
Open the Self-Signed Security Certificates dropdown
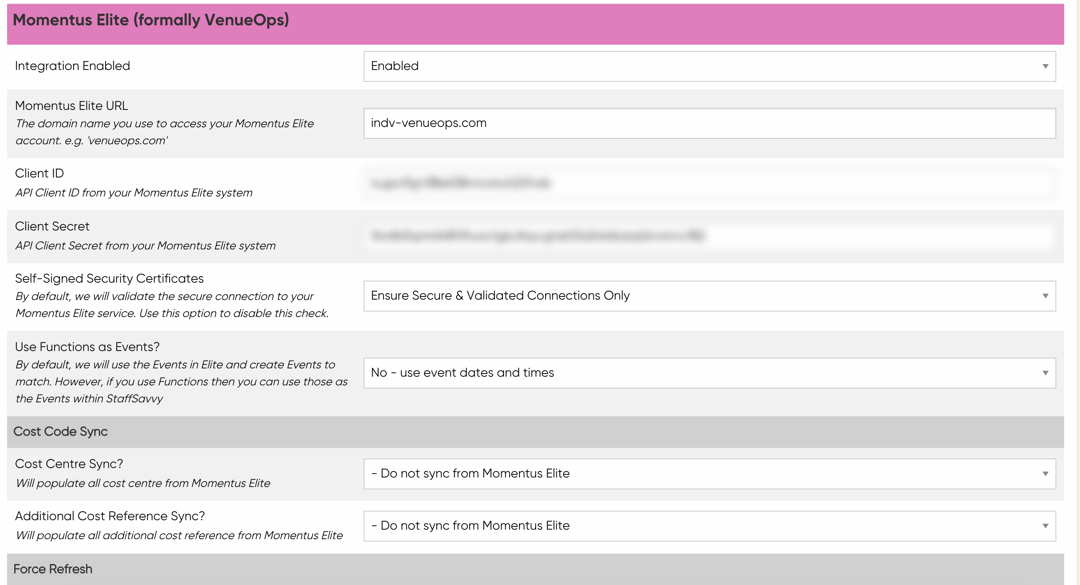point(709,296)
